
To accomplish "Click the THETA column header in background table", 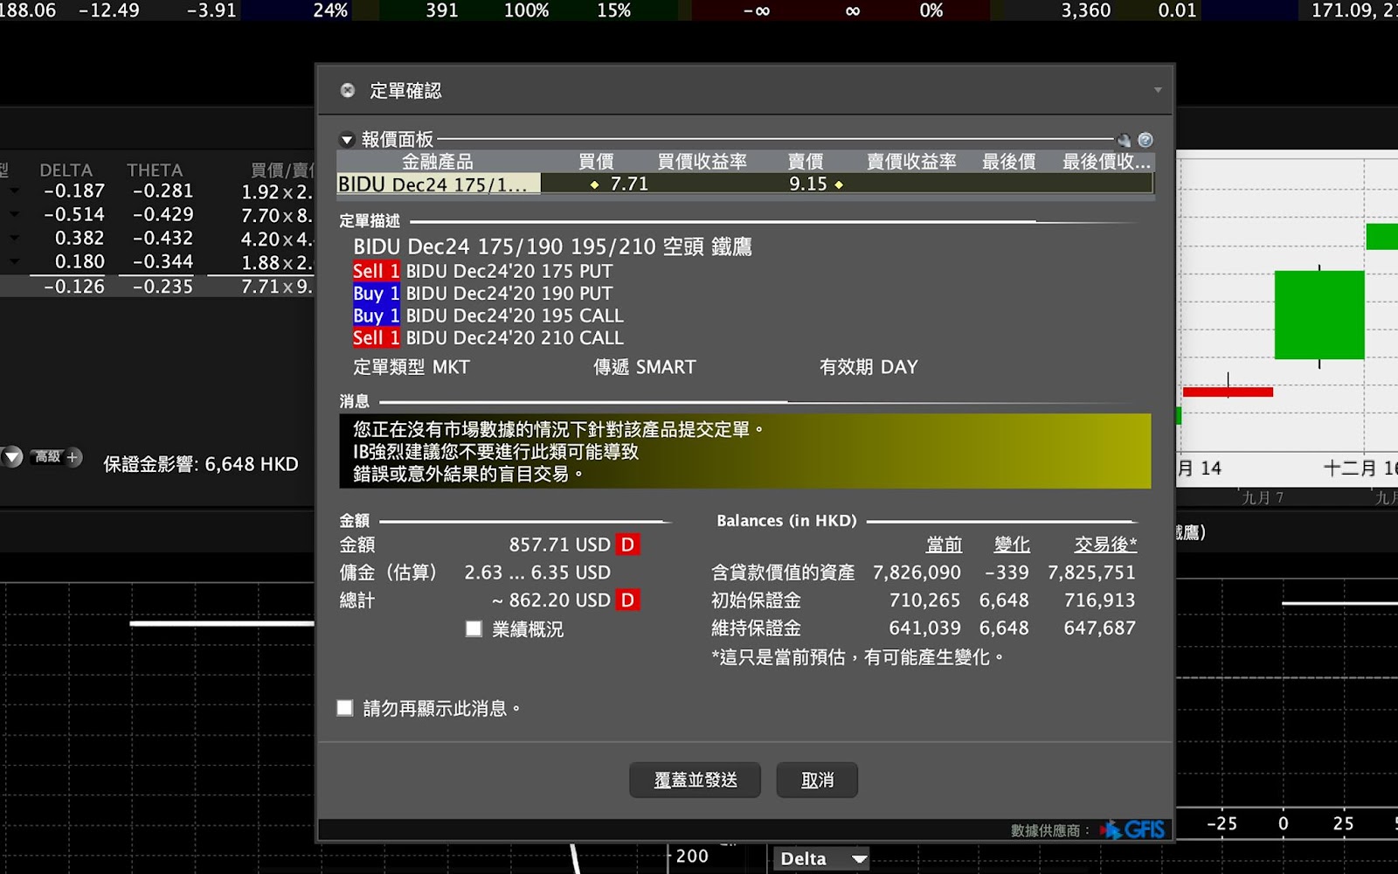I will click(x=155, y=170).
